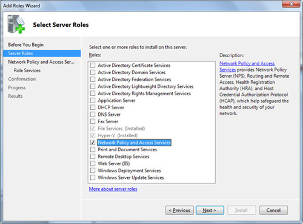Click the server roles wizard icon
This screenshot has height=224, width=303.
coord(16,24)
